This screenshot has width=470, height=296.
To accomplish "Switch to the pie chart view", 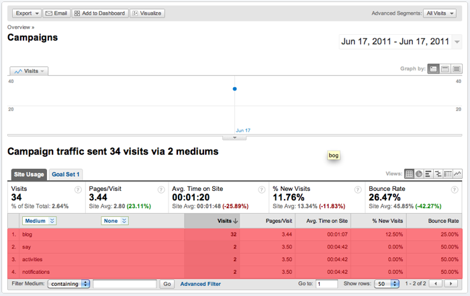I will [419, 174].
